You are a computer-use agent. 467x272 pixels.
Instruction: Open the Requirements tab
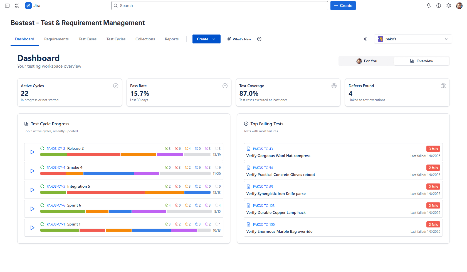[x=56, y=39]
